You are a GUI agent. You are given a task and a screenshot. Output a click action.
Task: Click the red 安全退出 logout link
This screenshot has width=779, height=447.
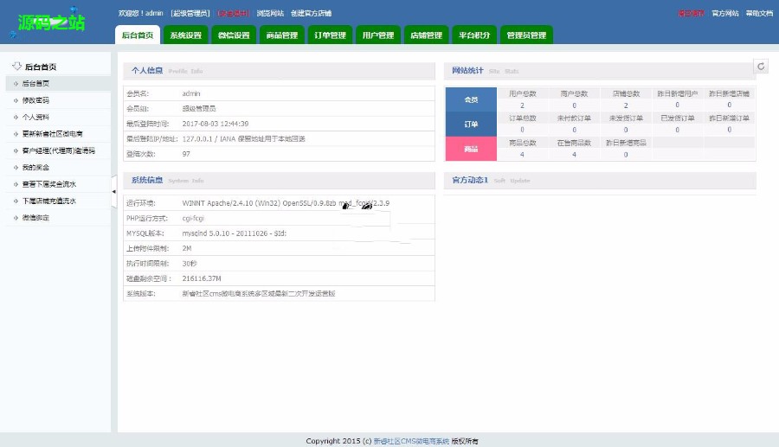[233, 13]
